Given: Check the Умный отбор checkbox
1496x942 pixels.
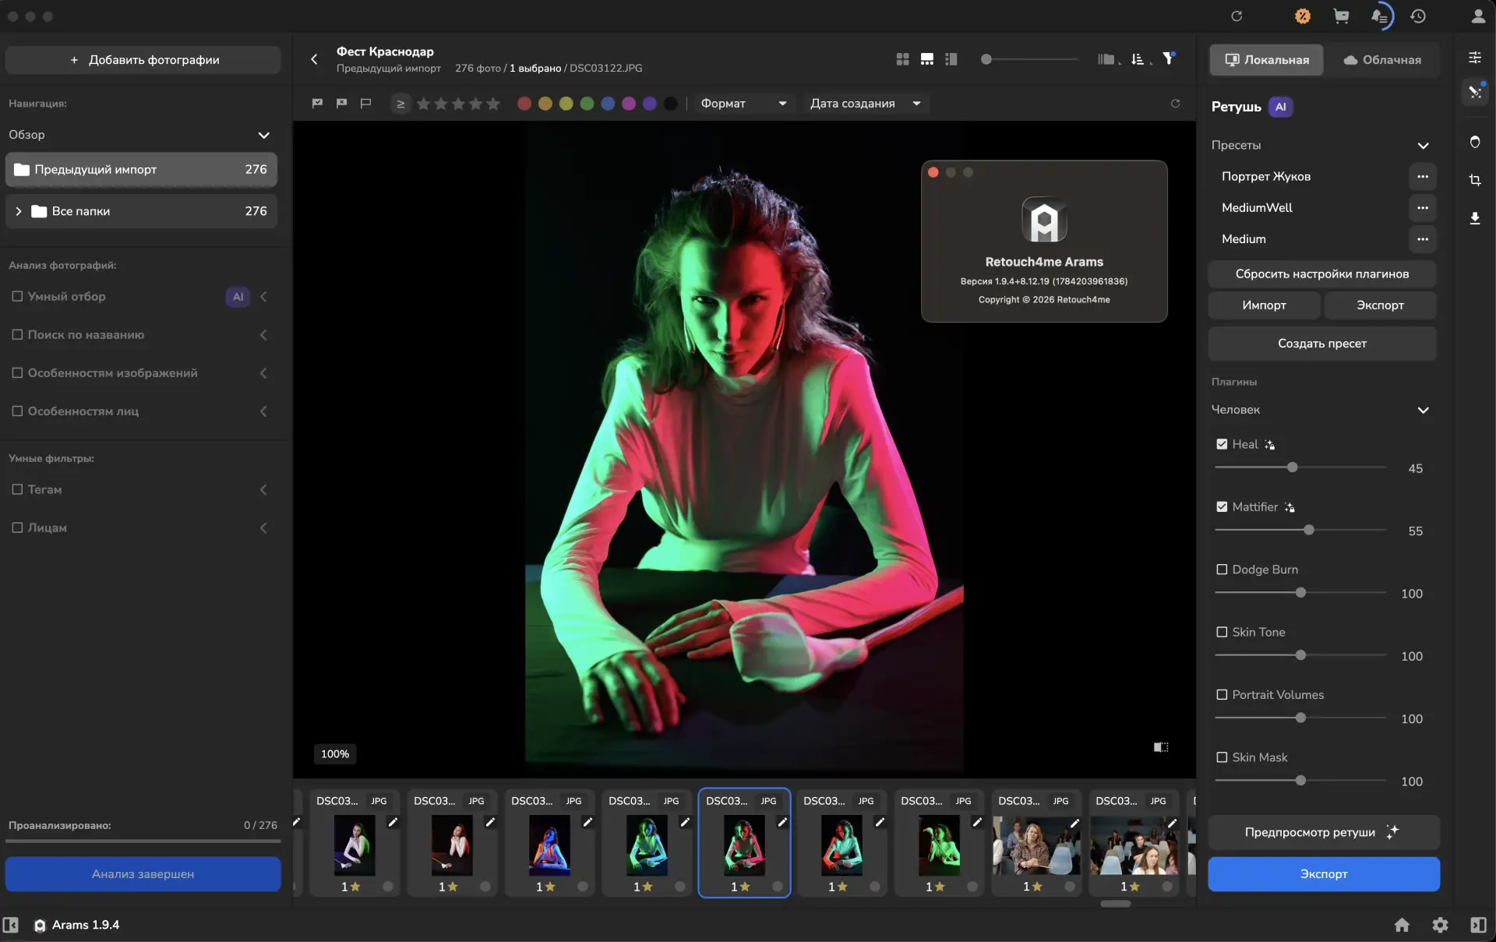Looking at the screenshot, I should pos(17,296).
